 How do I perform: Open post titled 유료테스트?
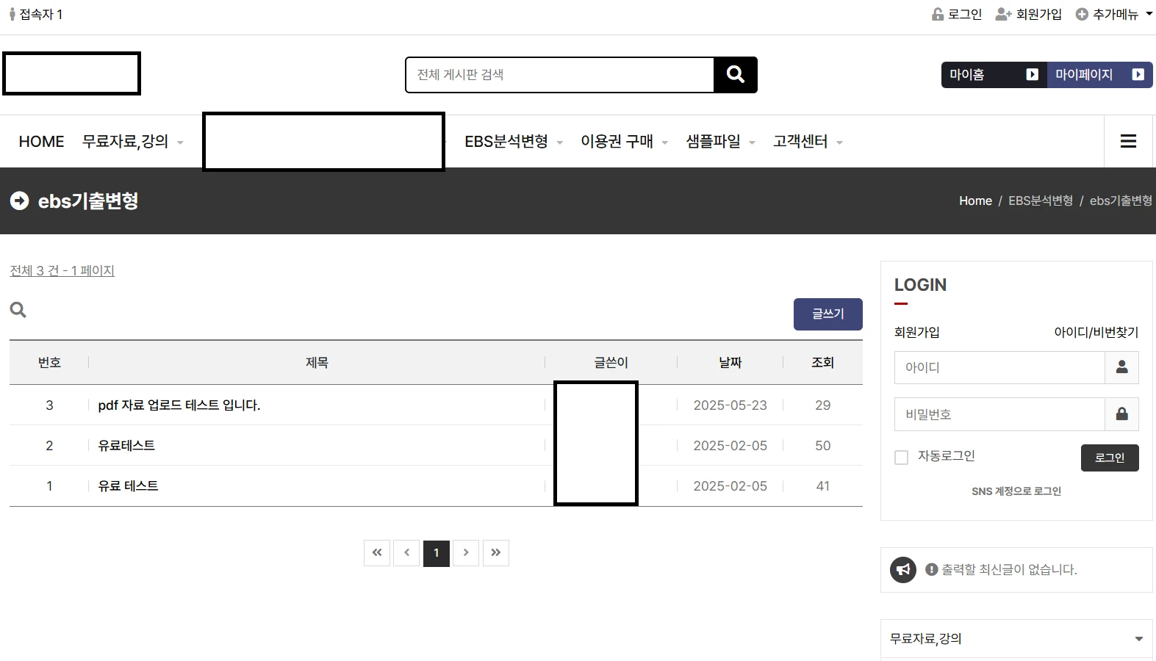pos(126,445)
